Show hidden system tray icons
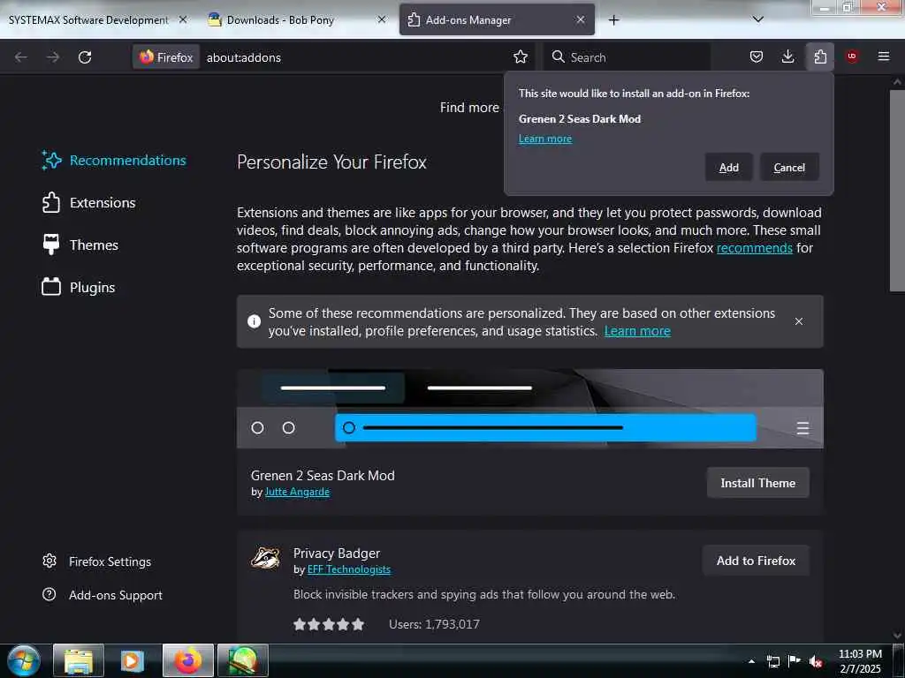905x678 pixels. pyautogui.click(x=751, y=661)
